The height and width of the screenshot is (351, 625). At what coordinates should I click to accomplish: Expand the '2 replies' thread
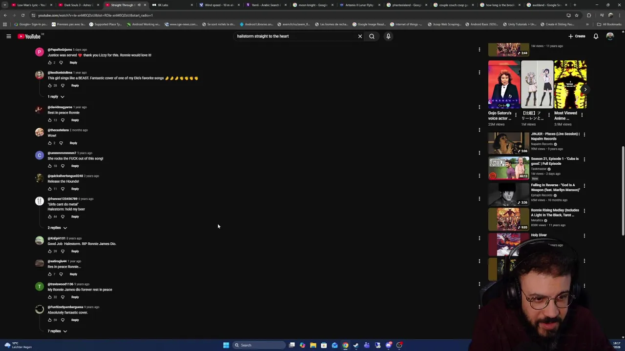[57, 228]
